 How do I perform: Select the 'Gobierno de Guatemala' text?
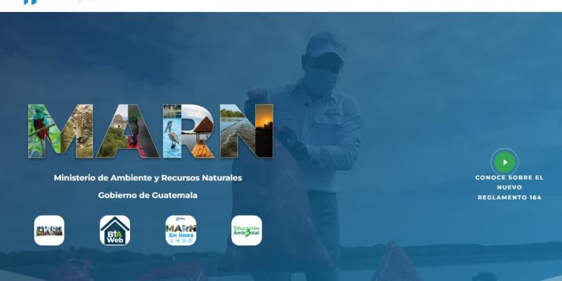coord(148,195)
